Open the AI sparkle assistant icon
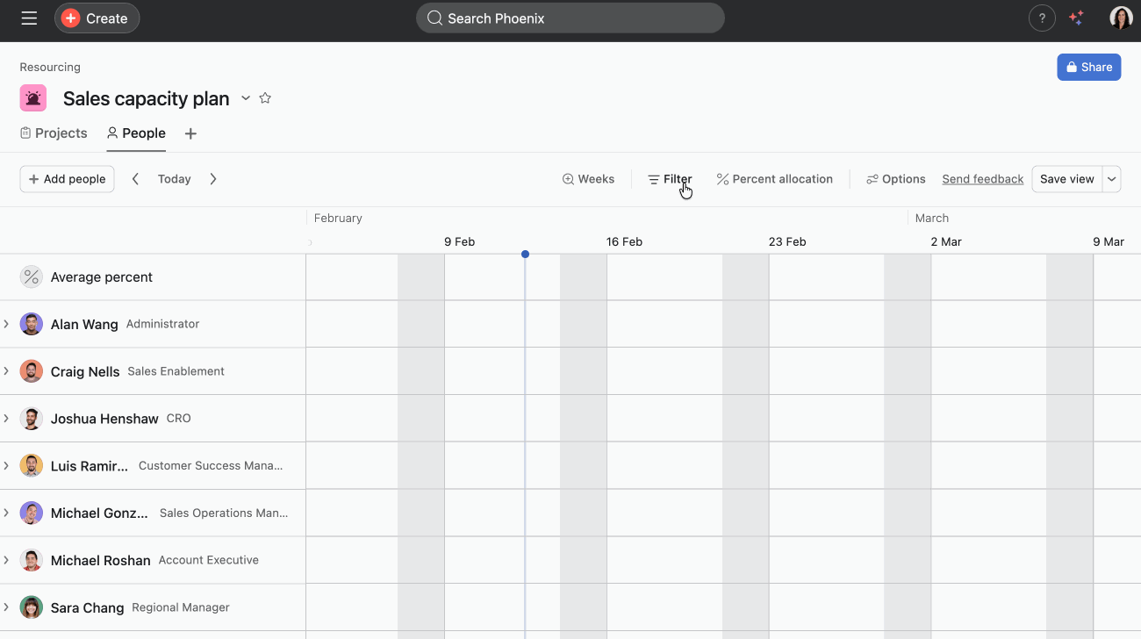The width and height of the screenshot is (1141, 639). (x=1076, y=18)
